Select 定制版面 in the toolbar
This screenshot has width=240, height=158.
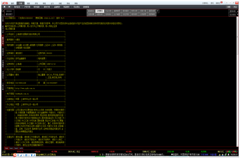coord(86,7)
